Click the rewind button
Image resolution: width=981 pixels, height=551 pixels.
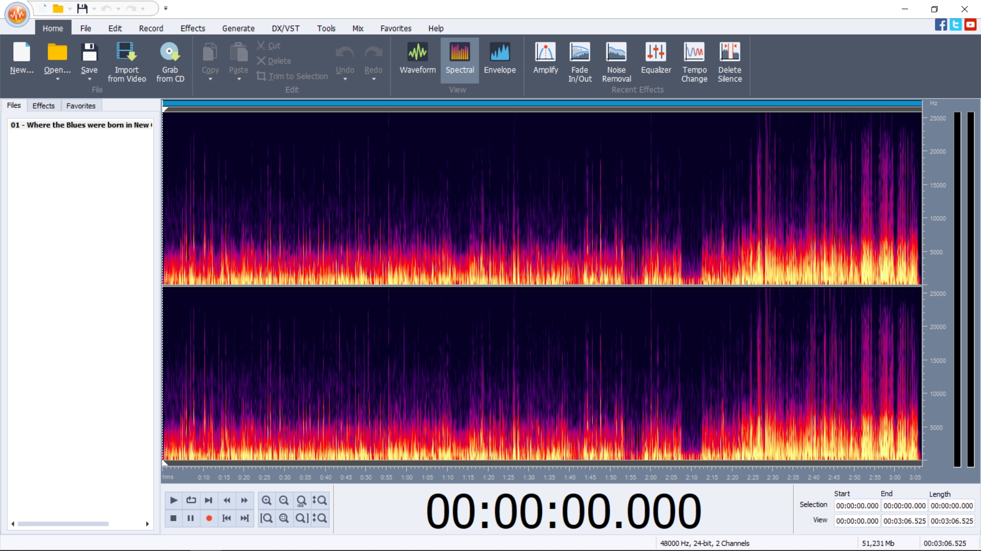[227, 500]
